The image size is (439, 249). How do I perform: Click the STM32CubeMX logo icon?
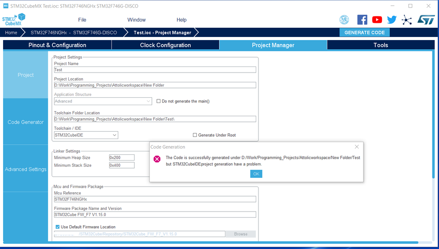click(x=14, y=20)
